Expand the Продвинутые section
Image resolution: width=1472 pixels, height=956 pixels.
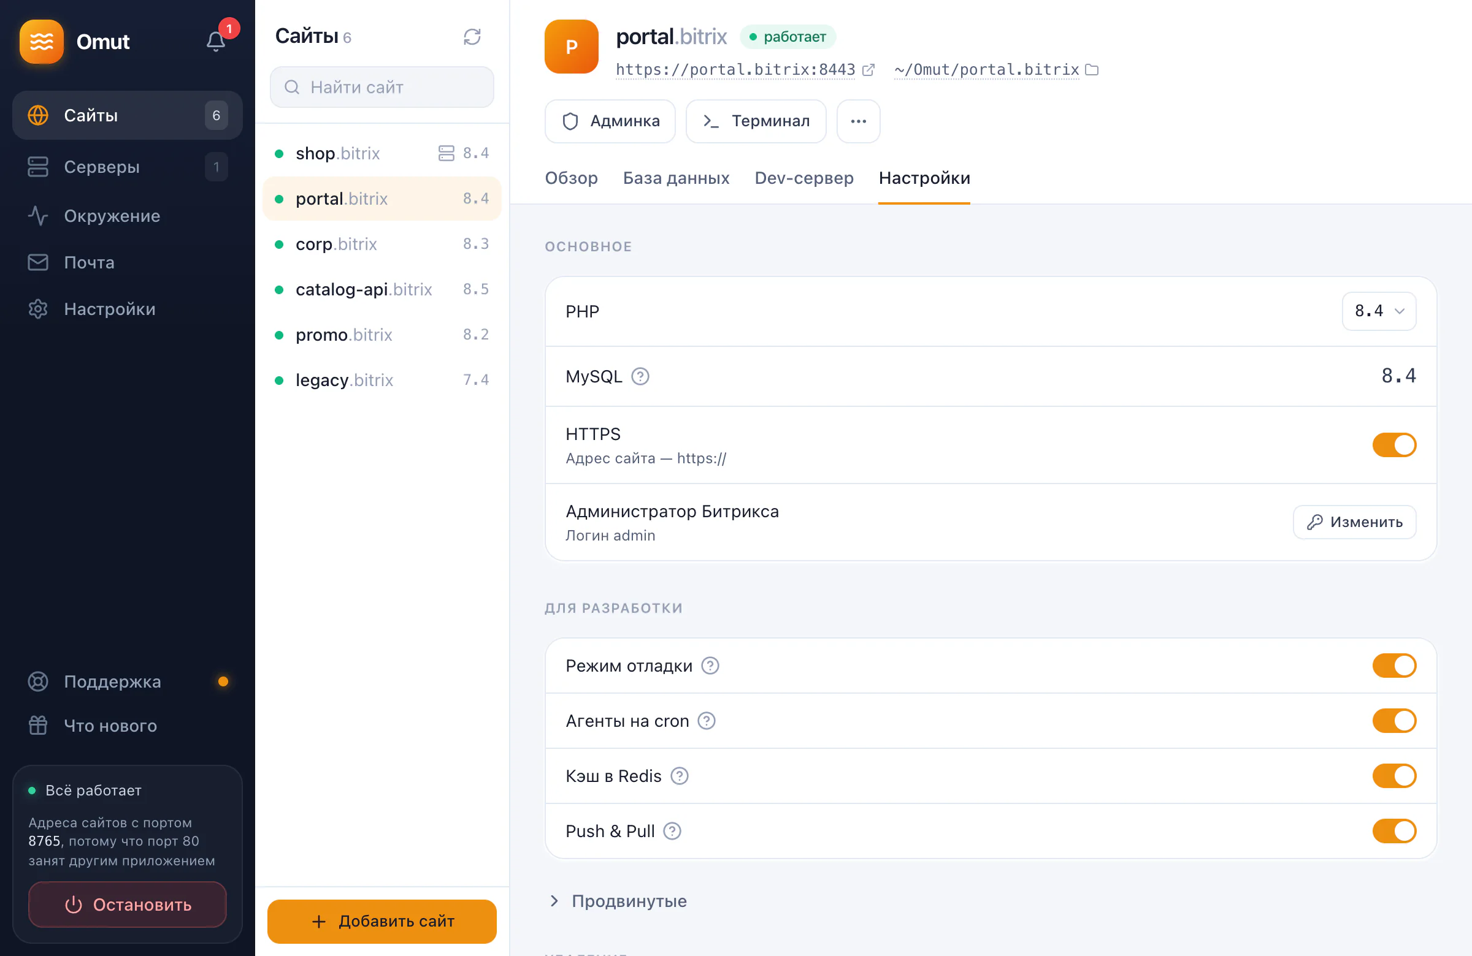(617, 901)
